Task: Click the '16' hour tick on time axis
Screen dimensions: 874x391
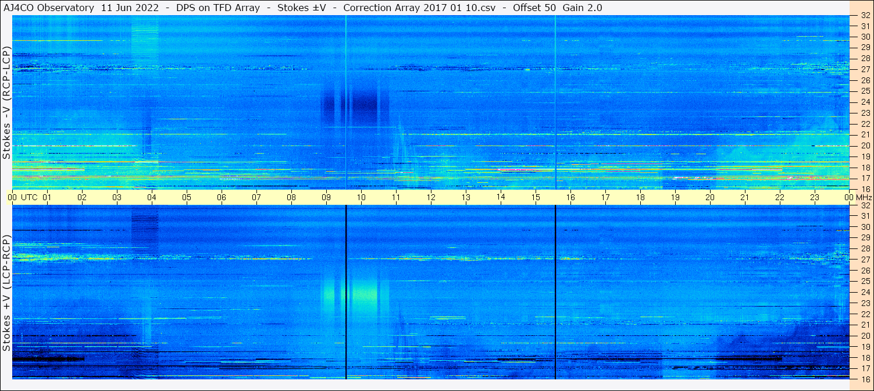Action: pos(570,197)
